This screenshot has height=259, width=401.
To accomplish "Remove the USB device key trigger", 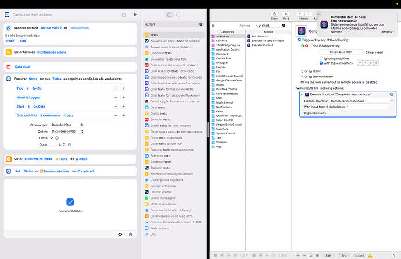I will pos(307,46).
